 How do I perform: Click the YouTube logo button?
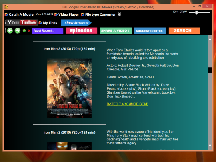pos(22,22)
